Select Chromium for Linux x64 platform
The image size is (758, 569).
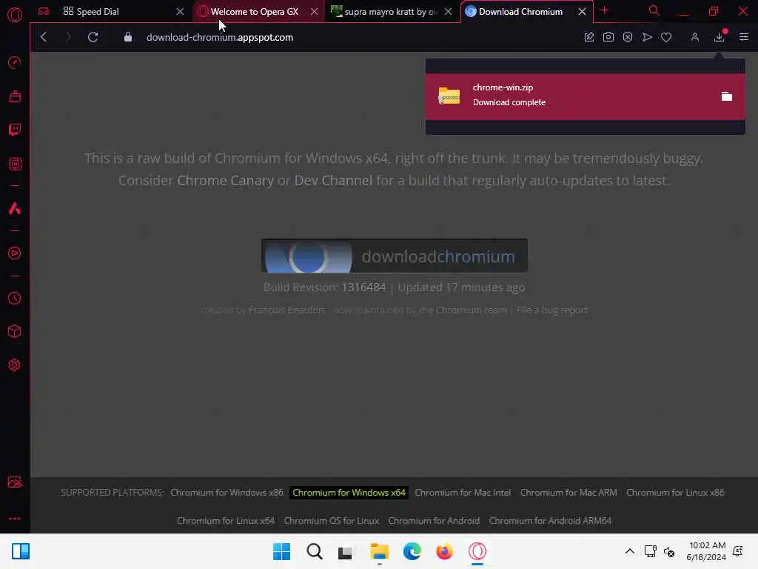click(226, 521)
